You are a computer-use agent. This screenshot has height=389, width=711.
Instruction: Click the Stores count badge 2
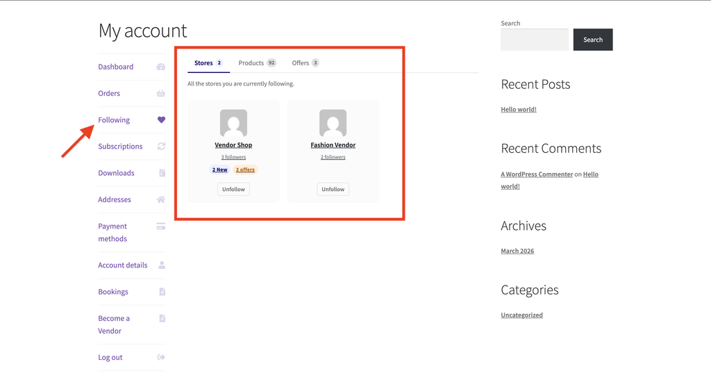(x=219, y=63)
